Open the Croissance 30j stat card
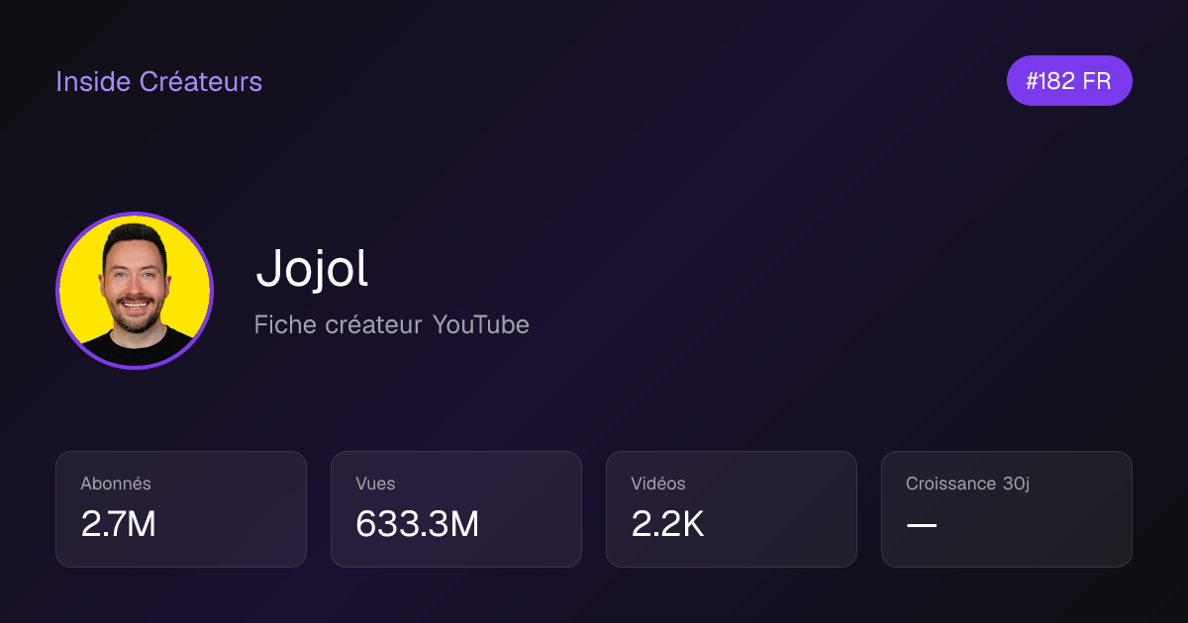1188x623 pixels. tap(1007, 509)
